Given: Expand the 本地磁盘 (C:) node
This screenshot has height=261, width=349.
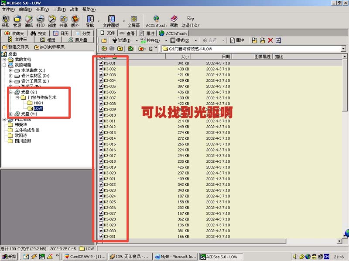Looking at the screenshot, I should tap(10, 70).
